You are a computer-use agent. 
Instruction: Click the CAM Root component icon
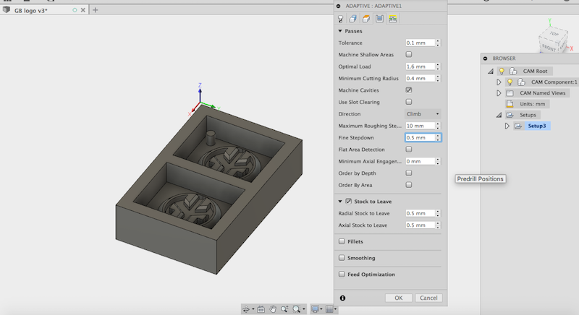tap(513, 71)
